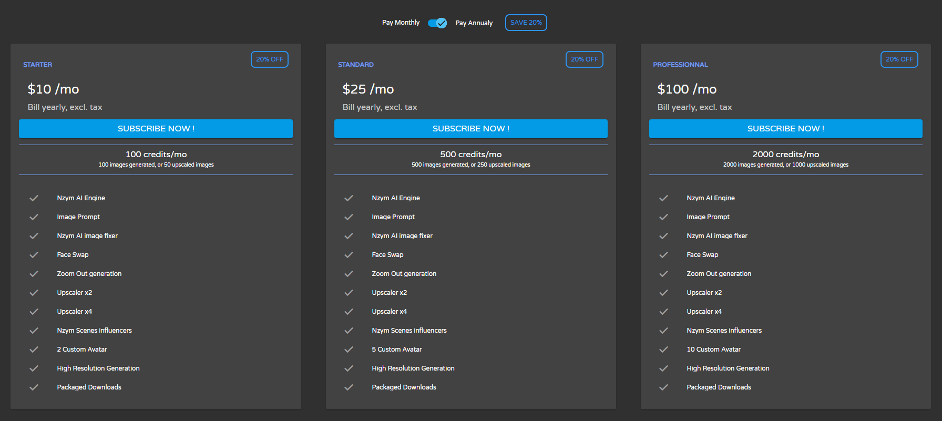The height and width of the screenshot is (421, 942).
Task: Click checkmark next to Standard Image Prompt
Action: pos(349,217)
